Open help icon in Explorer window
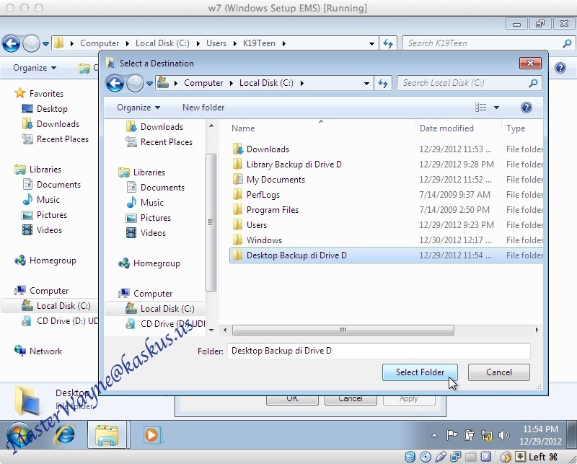 (x=560, y=68)
